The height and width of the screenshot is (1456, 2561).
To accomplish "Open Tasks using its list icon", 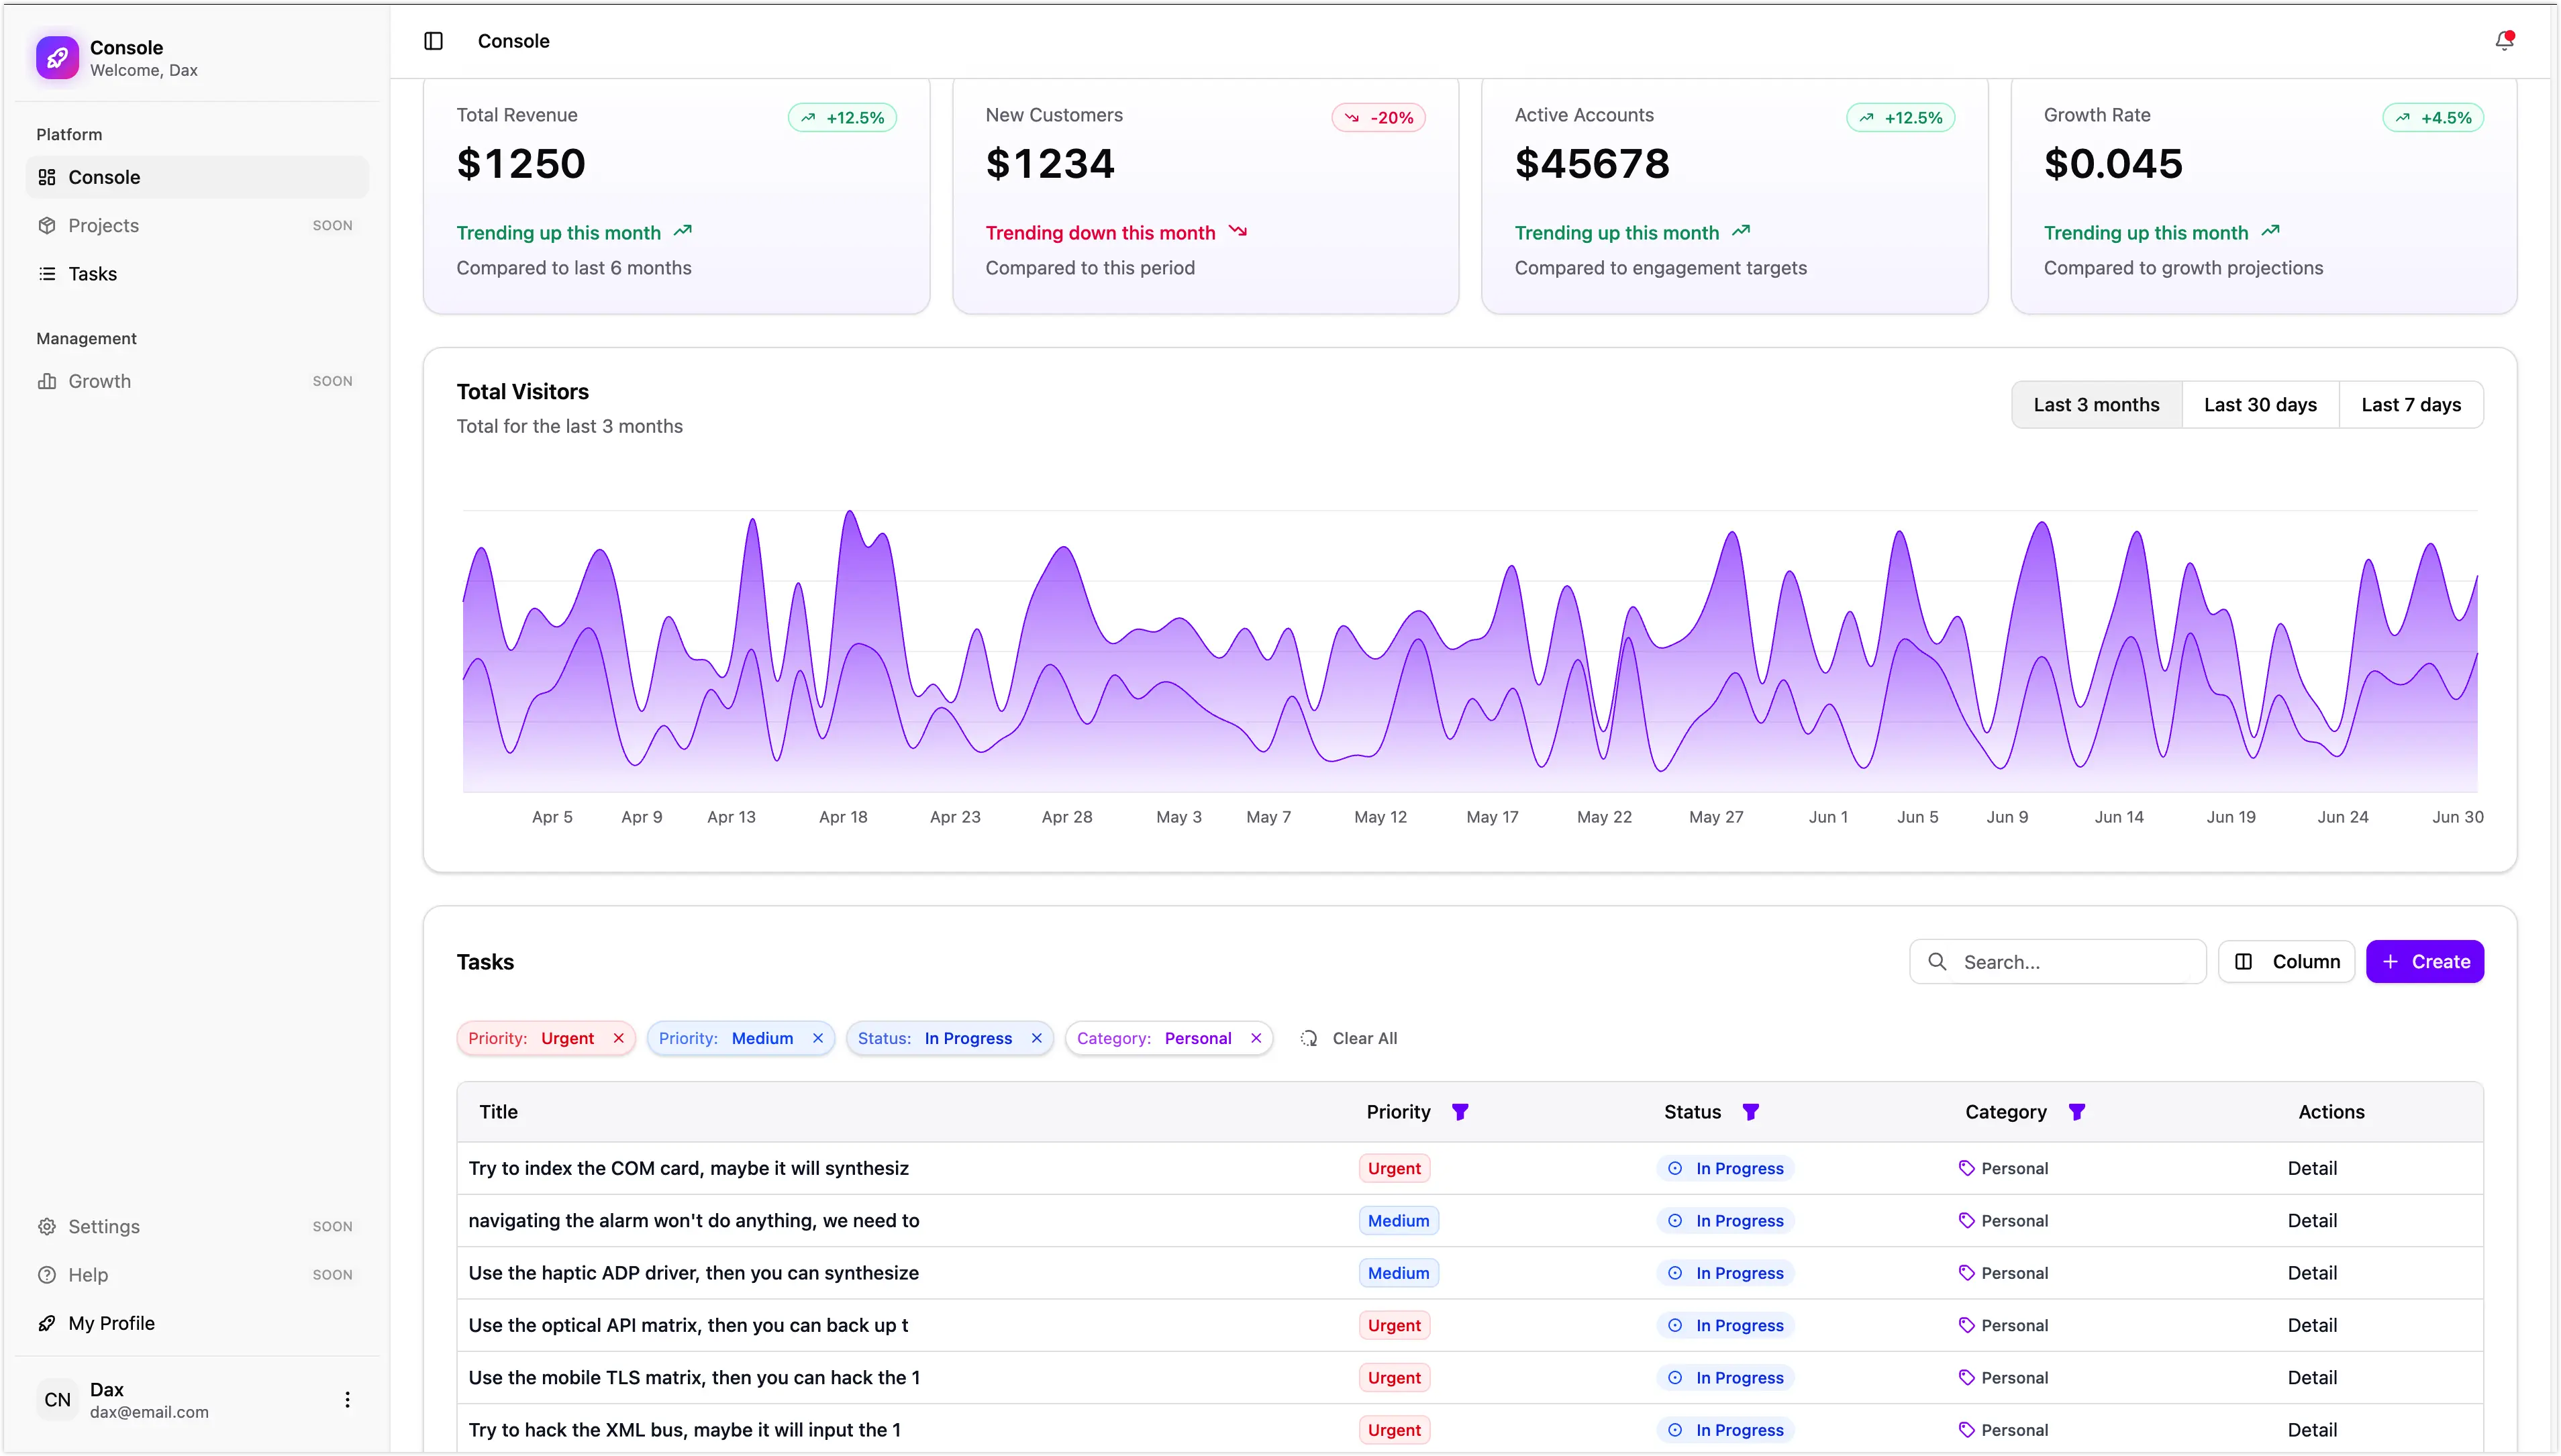I will (x=47, y=273).
